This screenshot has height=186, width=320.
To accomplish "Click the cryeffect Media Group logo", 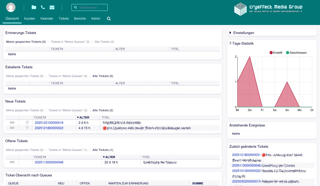I will (x=268, y=9).
